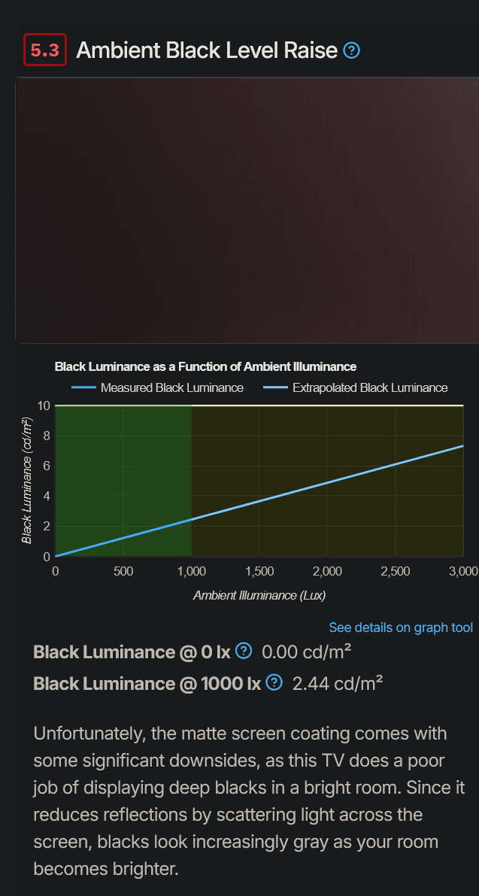
Task: Toggle the Extrapolated Black Luminance legend entry
Action: (356, 388)
